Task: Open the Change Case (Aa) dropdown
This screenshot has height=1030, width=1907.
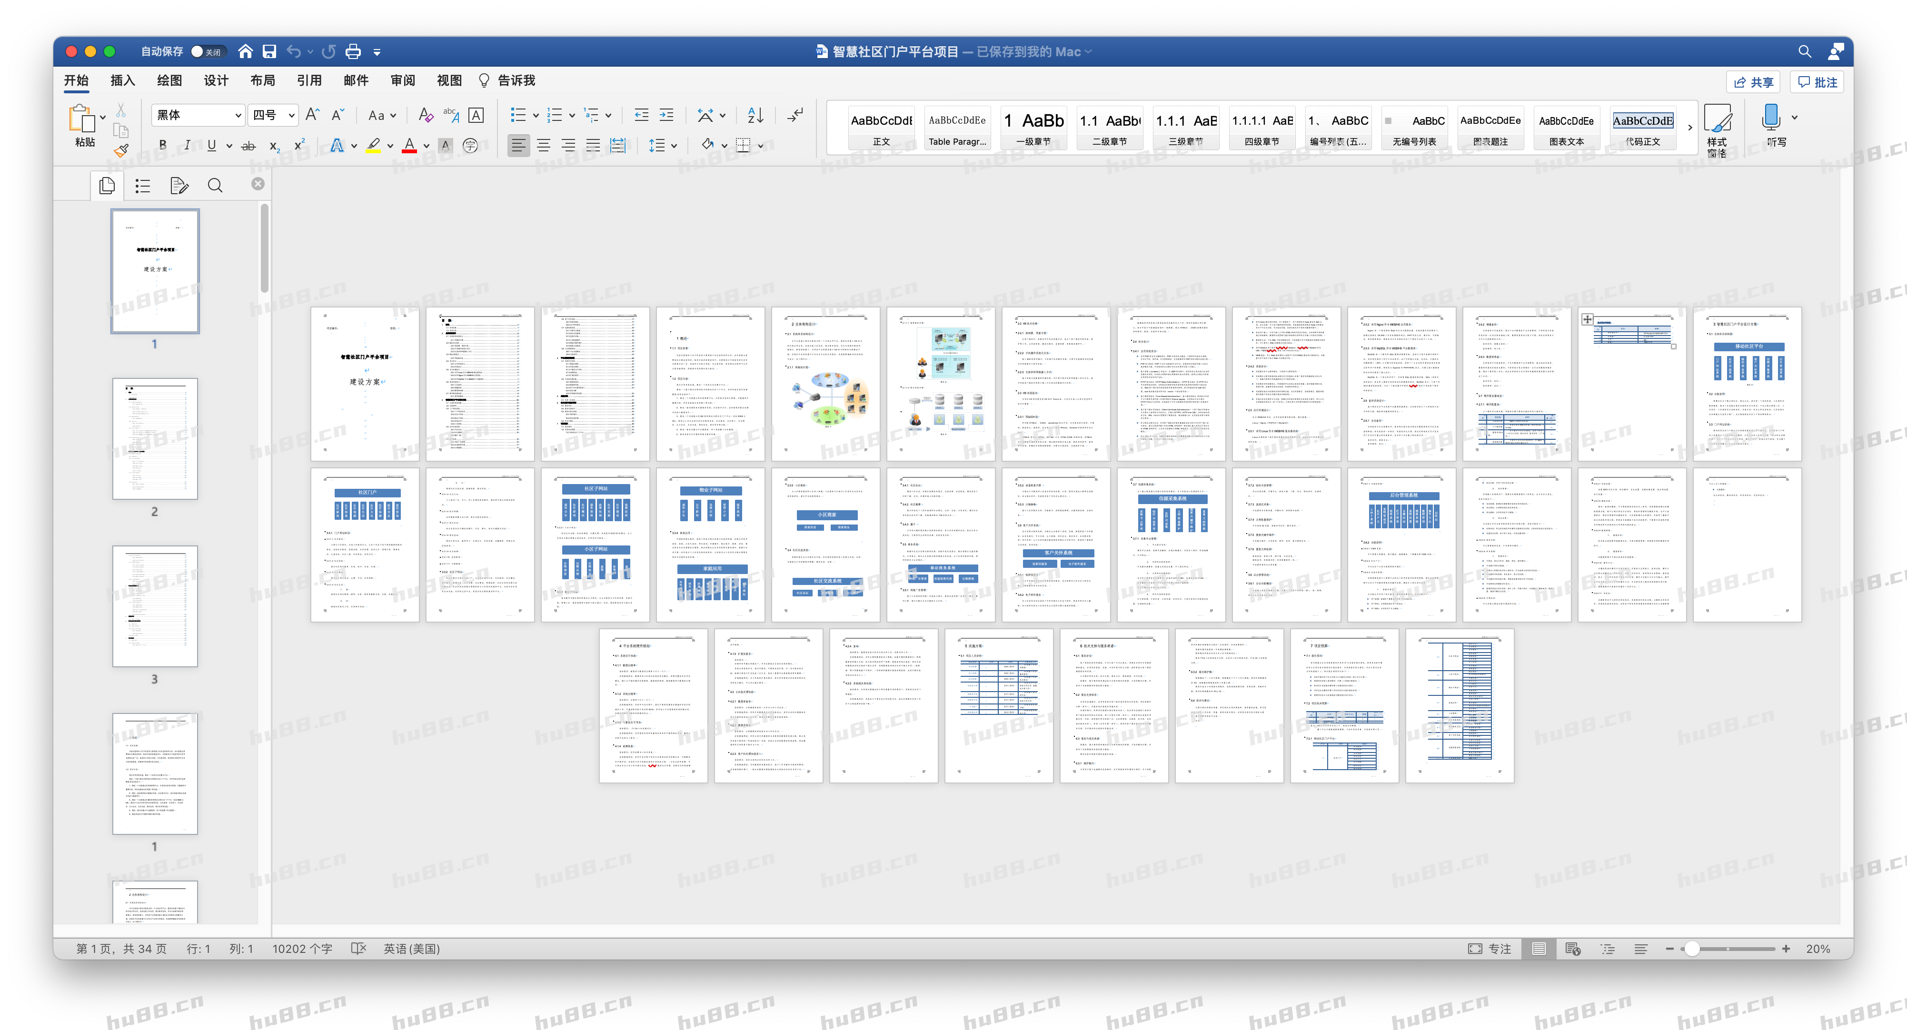Action: point(382,115)
